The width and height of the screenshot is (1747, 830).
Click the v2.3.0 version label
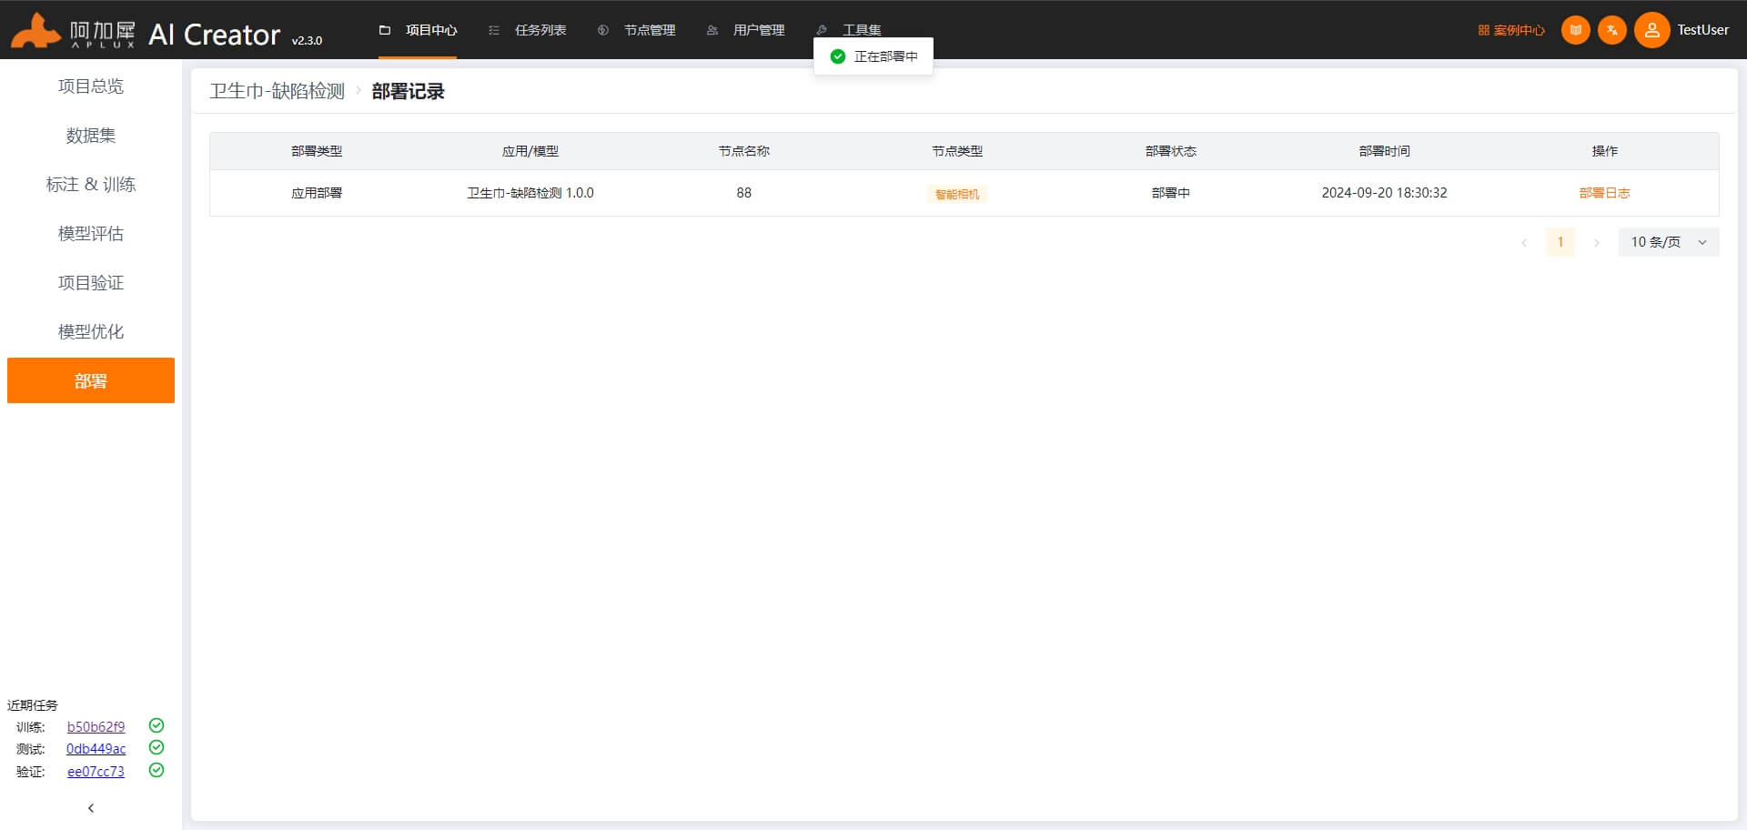pos(307,41)
